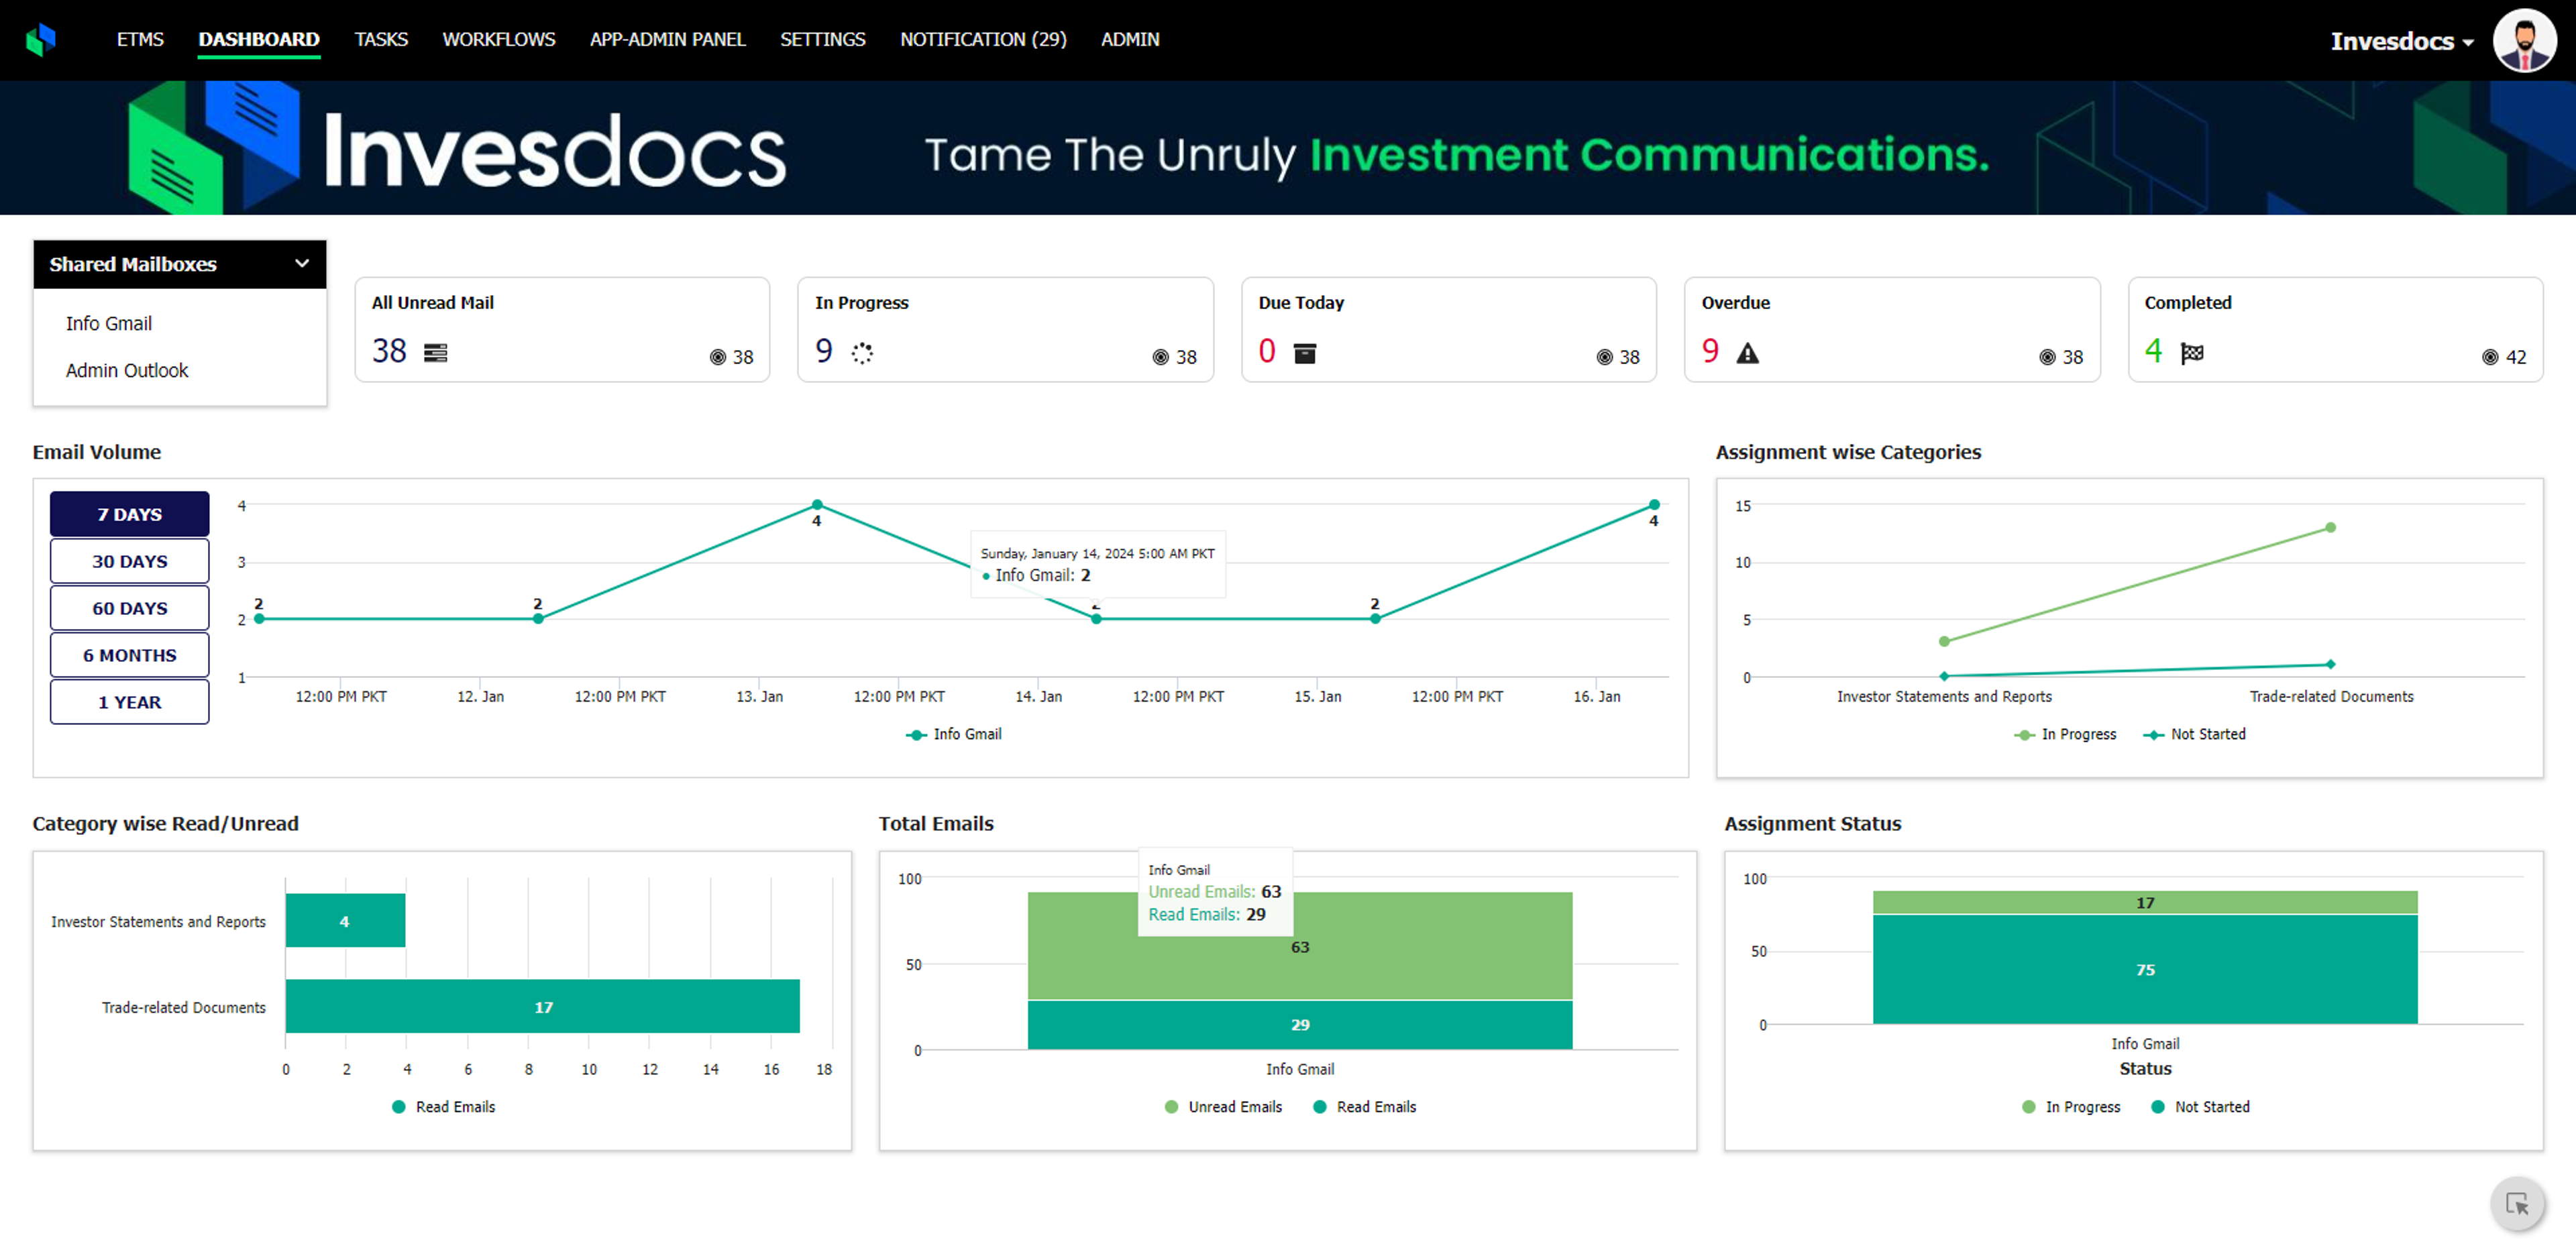
Task: Click the Invesdocs logo icon in navbar
Action: coord(41,40)
